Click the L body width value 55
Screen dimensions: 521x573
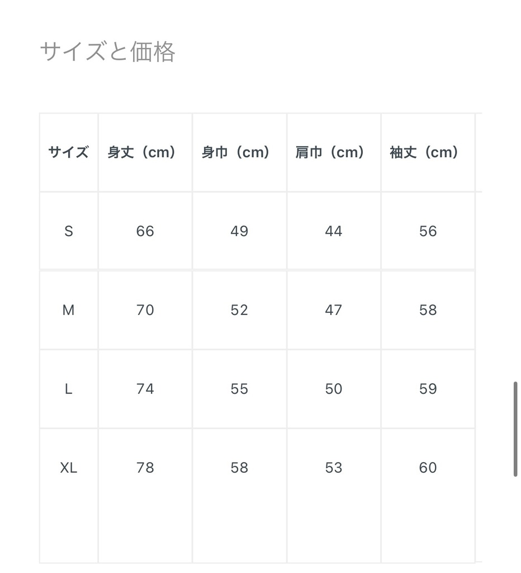click(x=239, y=389)
